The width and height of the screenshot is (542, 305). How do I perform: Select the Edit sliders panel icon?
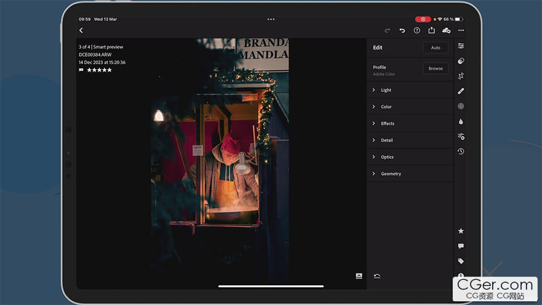461,46
